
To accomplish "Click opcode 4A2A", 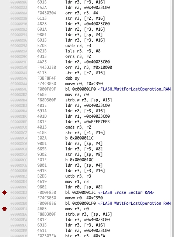I will pos(42,7).
